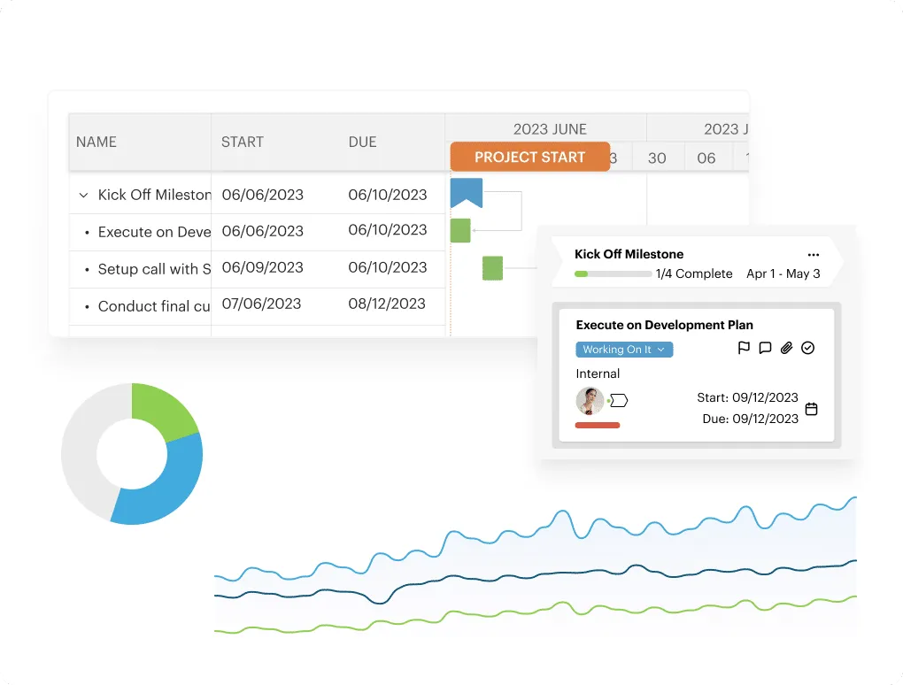903x685 pixels.
Task: Flag the Execute on Development Plan task
Action: [745, 348]
